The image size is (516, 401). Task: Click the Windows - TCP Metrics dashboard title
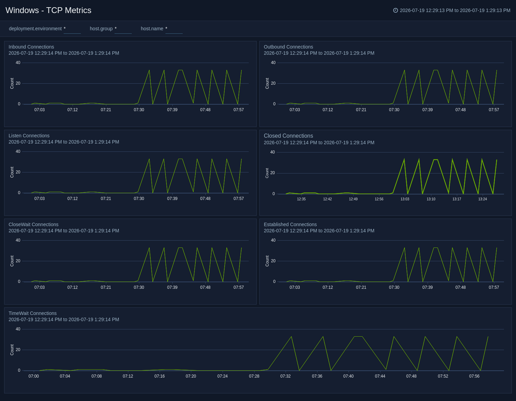[x=49, y=10]
